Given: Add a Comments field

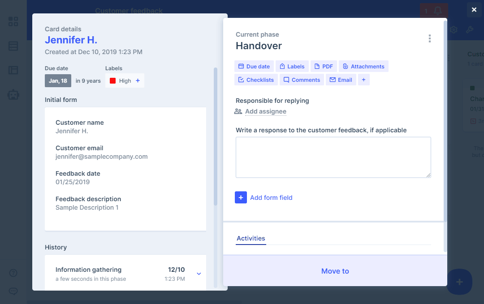Looking at the screenshot, I should (302, 80).
